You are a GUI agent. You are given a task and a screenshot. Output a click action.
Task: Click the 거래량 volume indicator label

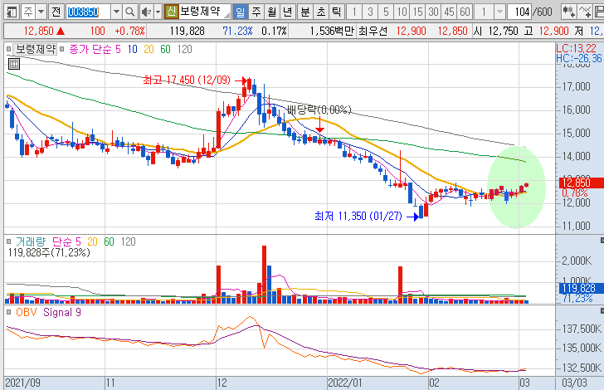(31, 241)
